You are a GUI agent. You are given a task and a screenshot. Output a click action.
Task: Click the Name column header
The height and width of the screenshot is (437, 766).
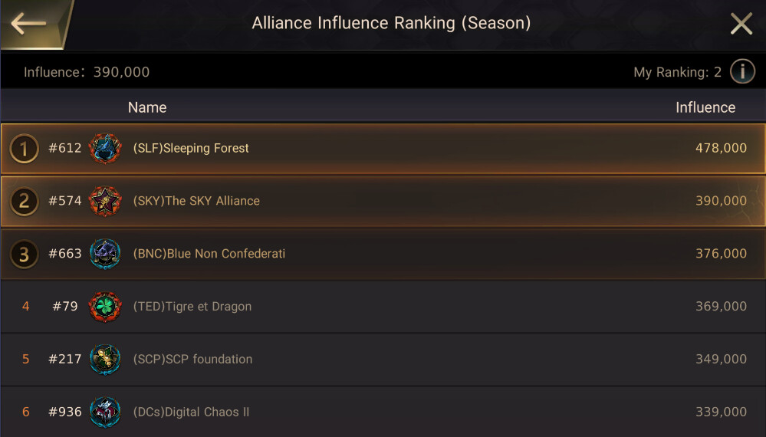[x=147, y=107]
